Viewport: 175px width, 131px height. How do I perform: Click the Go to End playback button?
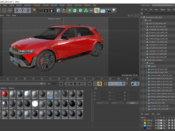90,84
